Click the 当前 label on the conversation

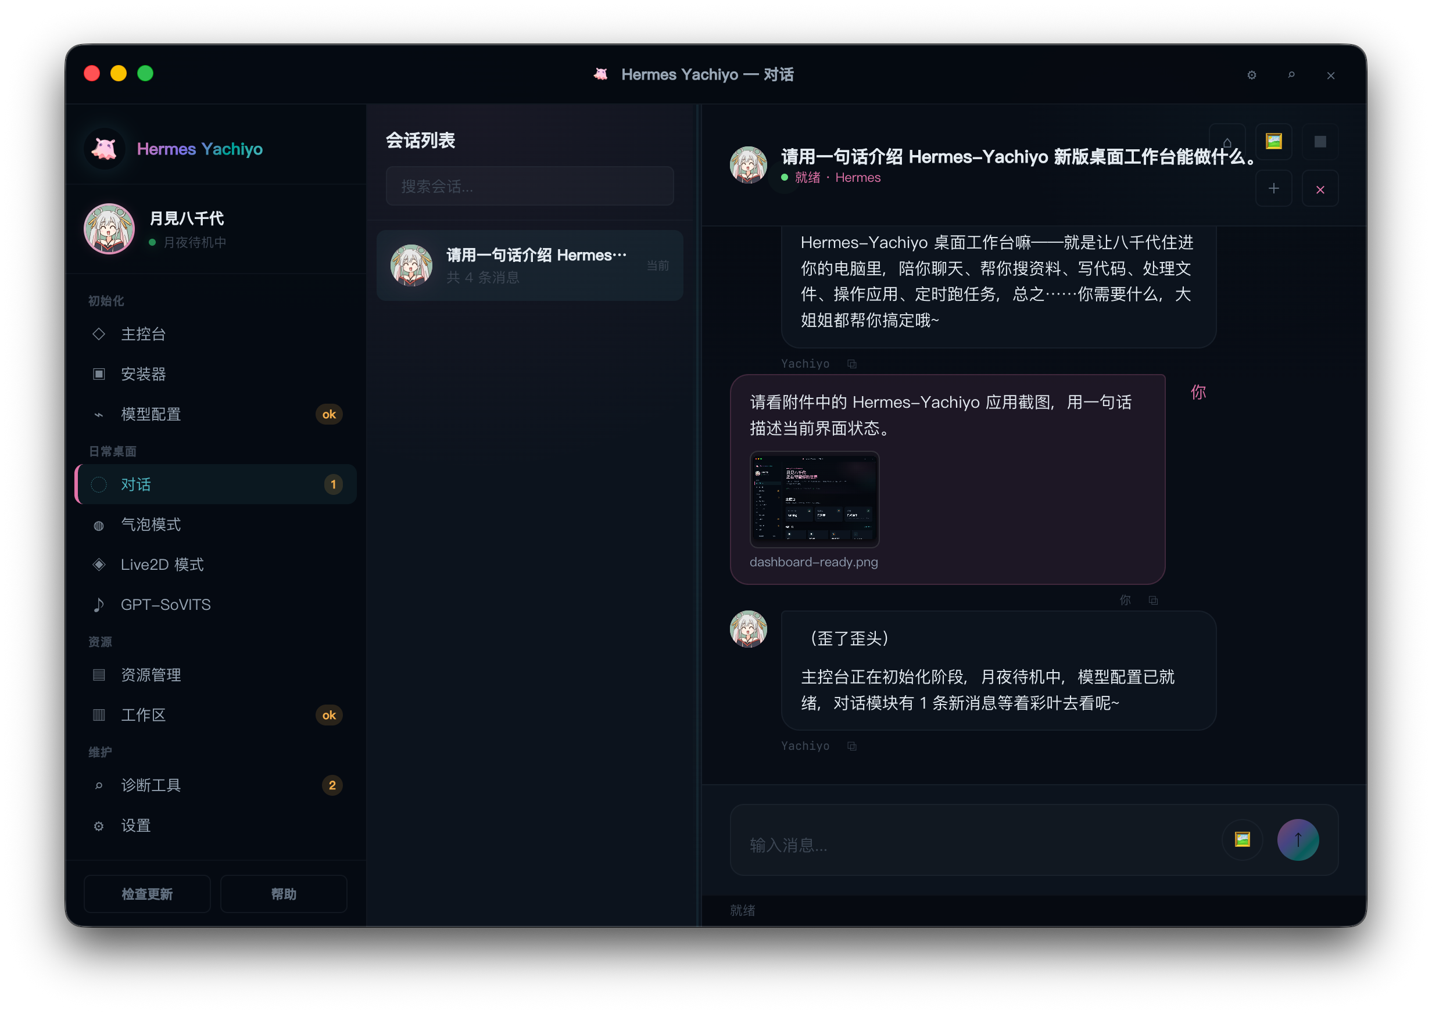(657, 265)
